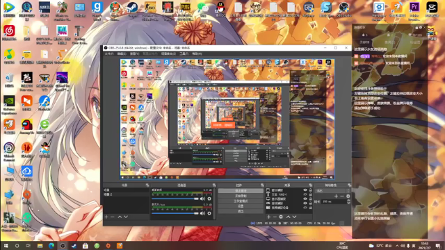Add a new scene with plus icon
This screenshot has width=445, height=250.
pos(106,217)
